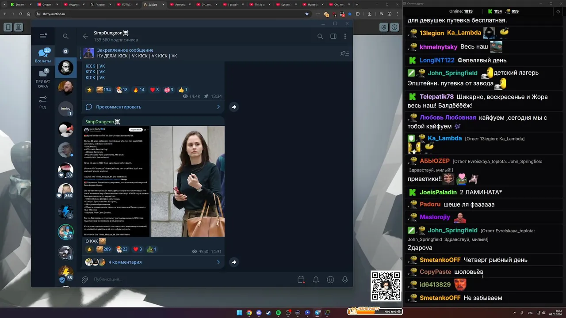This screenshot has height=318, width=566.
Task: Open the Windows Start menu
Action: tap(239, 313)
